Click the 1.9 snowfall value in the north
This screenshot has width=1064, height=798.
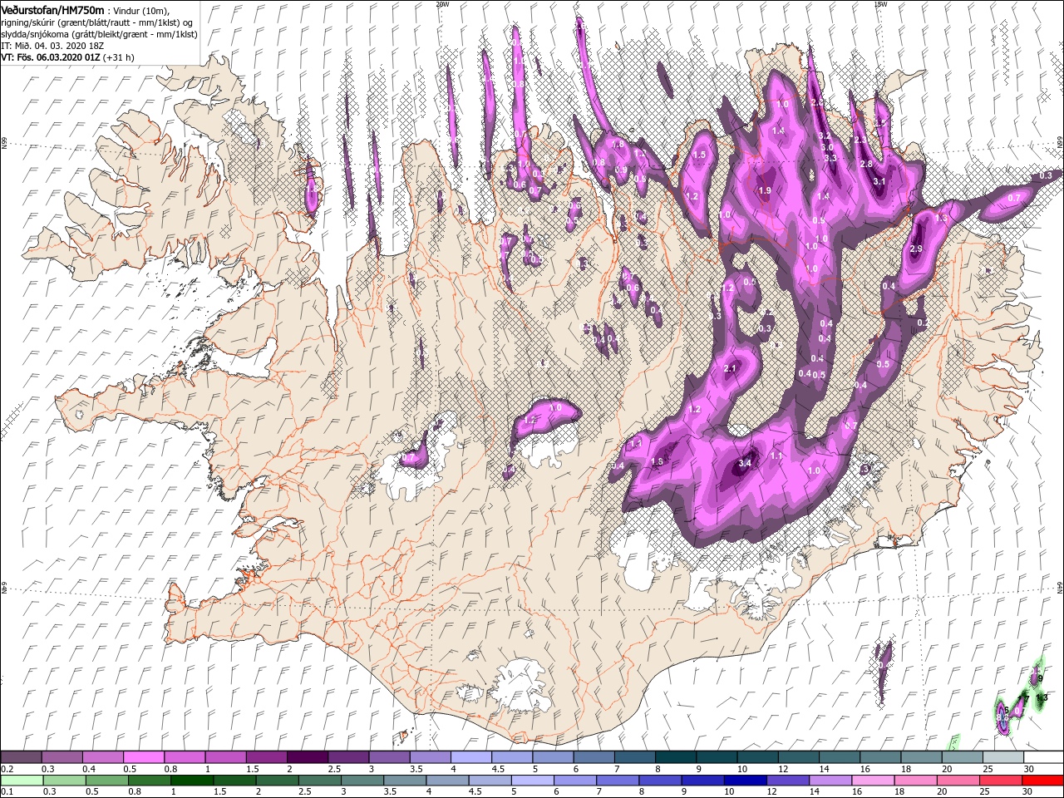(765, 190)
